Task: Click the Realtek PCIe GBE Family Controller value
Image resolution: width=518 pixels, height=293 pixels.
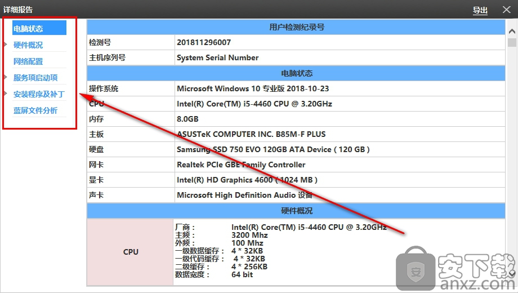Action: (241, 165)
